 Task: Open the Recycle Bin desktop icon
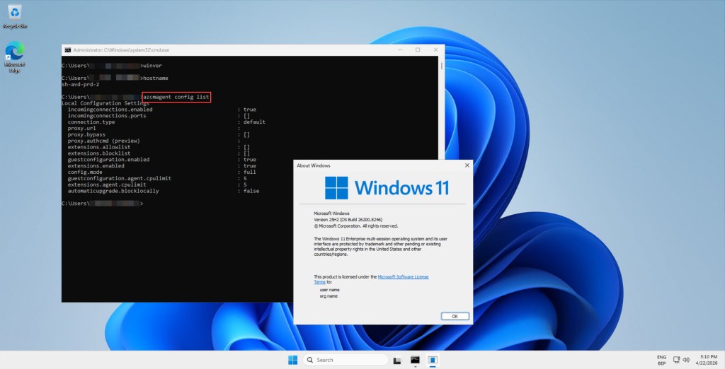14,14
